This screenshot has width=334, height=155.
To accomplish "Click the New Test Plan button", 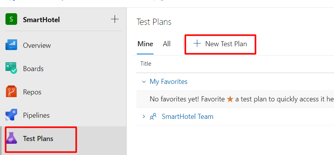I will coord(220,44).
